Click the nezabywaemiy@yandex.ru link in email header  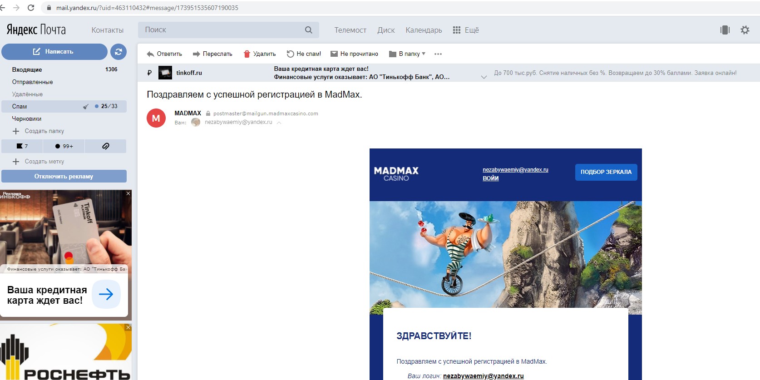(515, 170)
